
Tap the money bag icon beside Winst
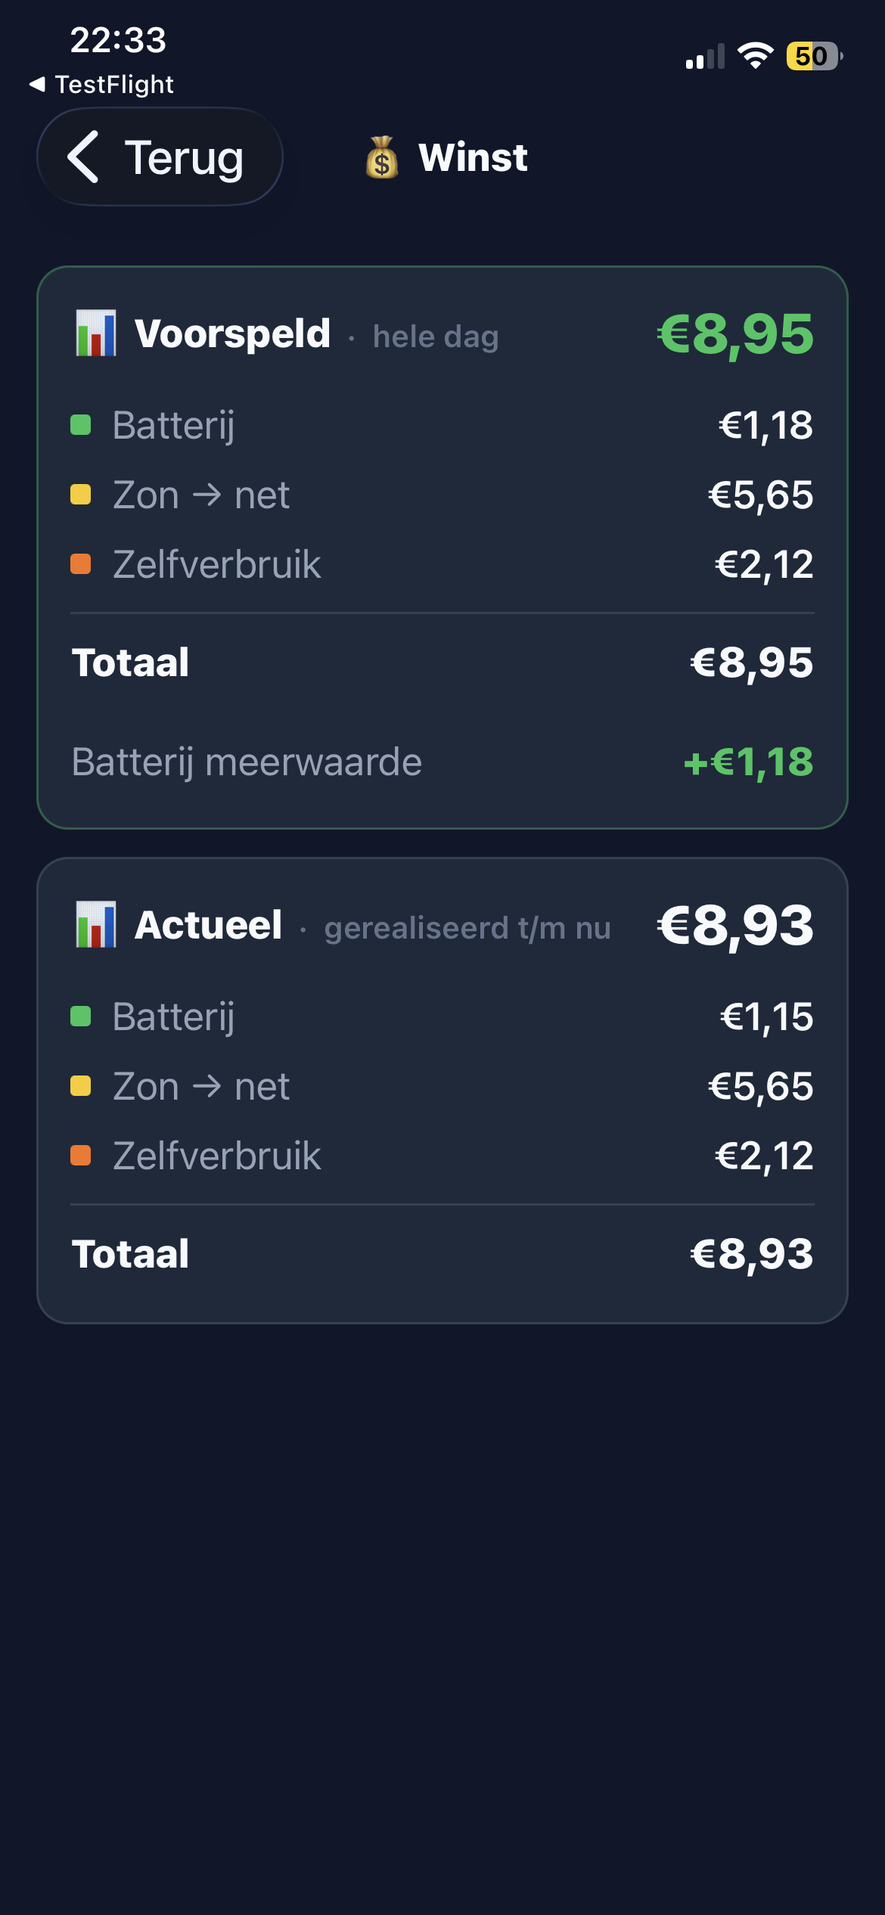click(382, 157)
